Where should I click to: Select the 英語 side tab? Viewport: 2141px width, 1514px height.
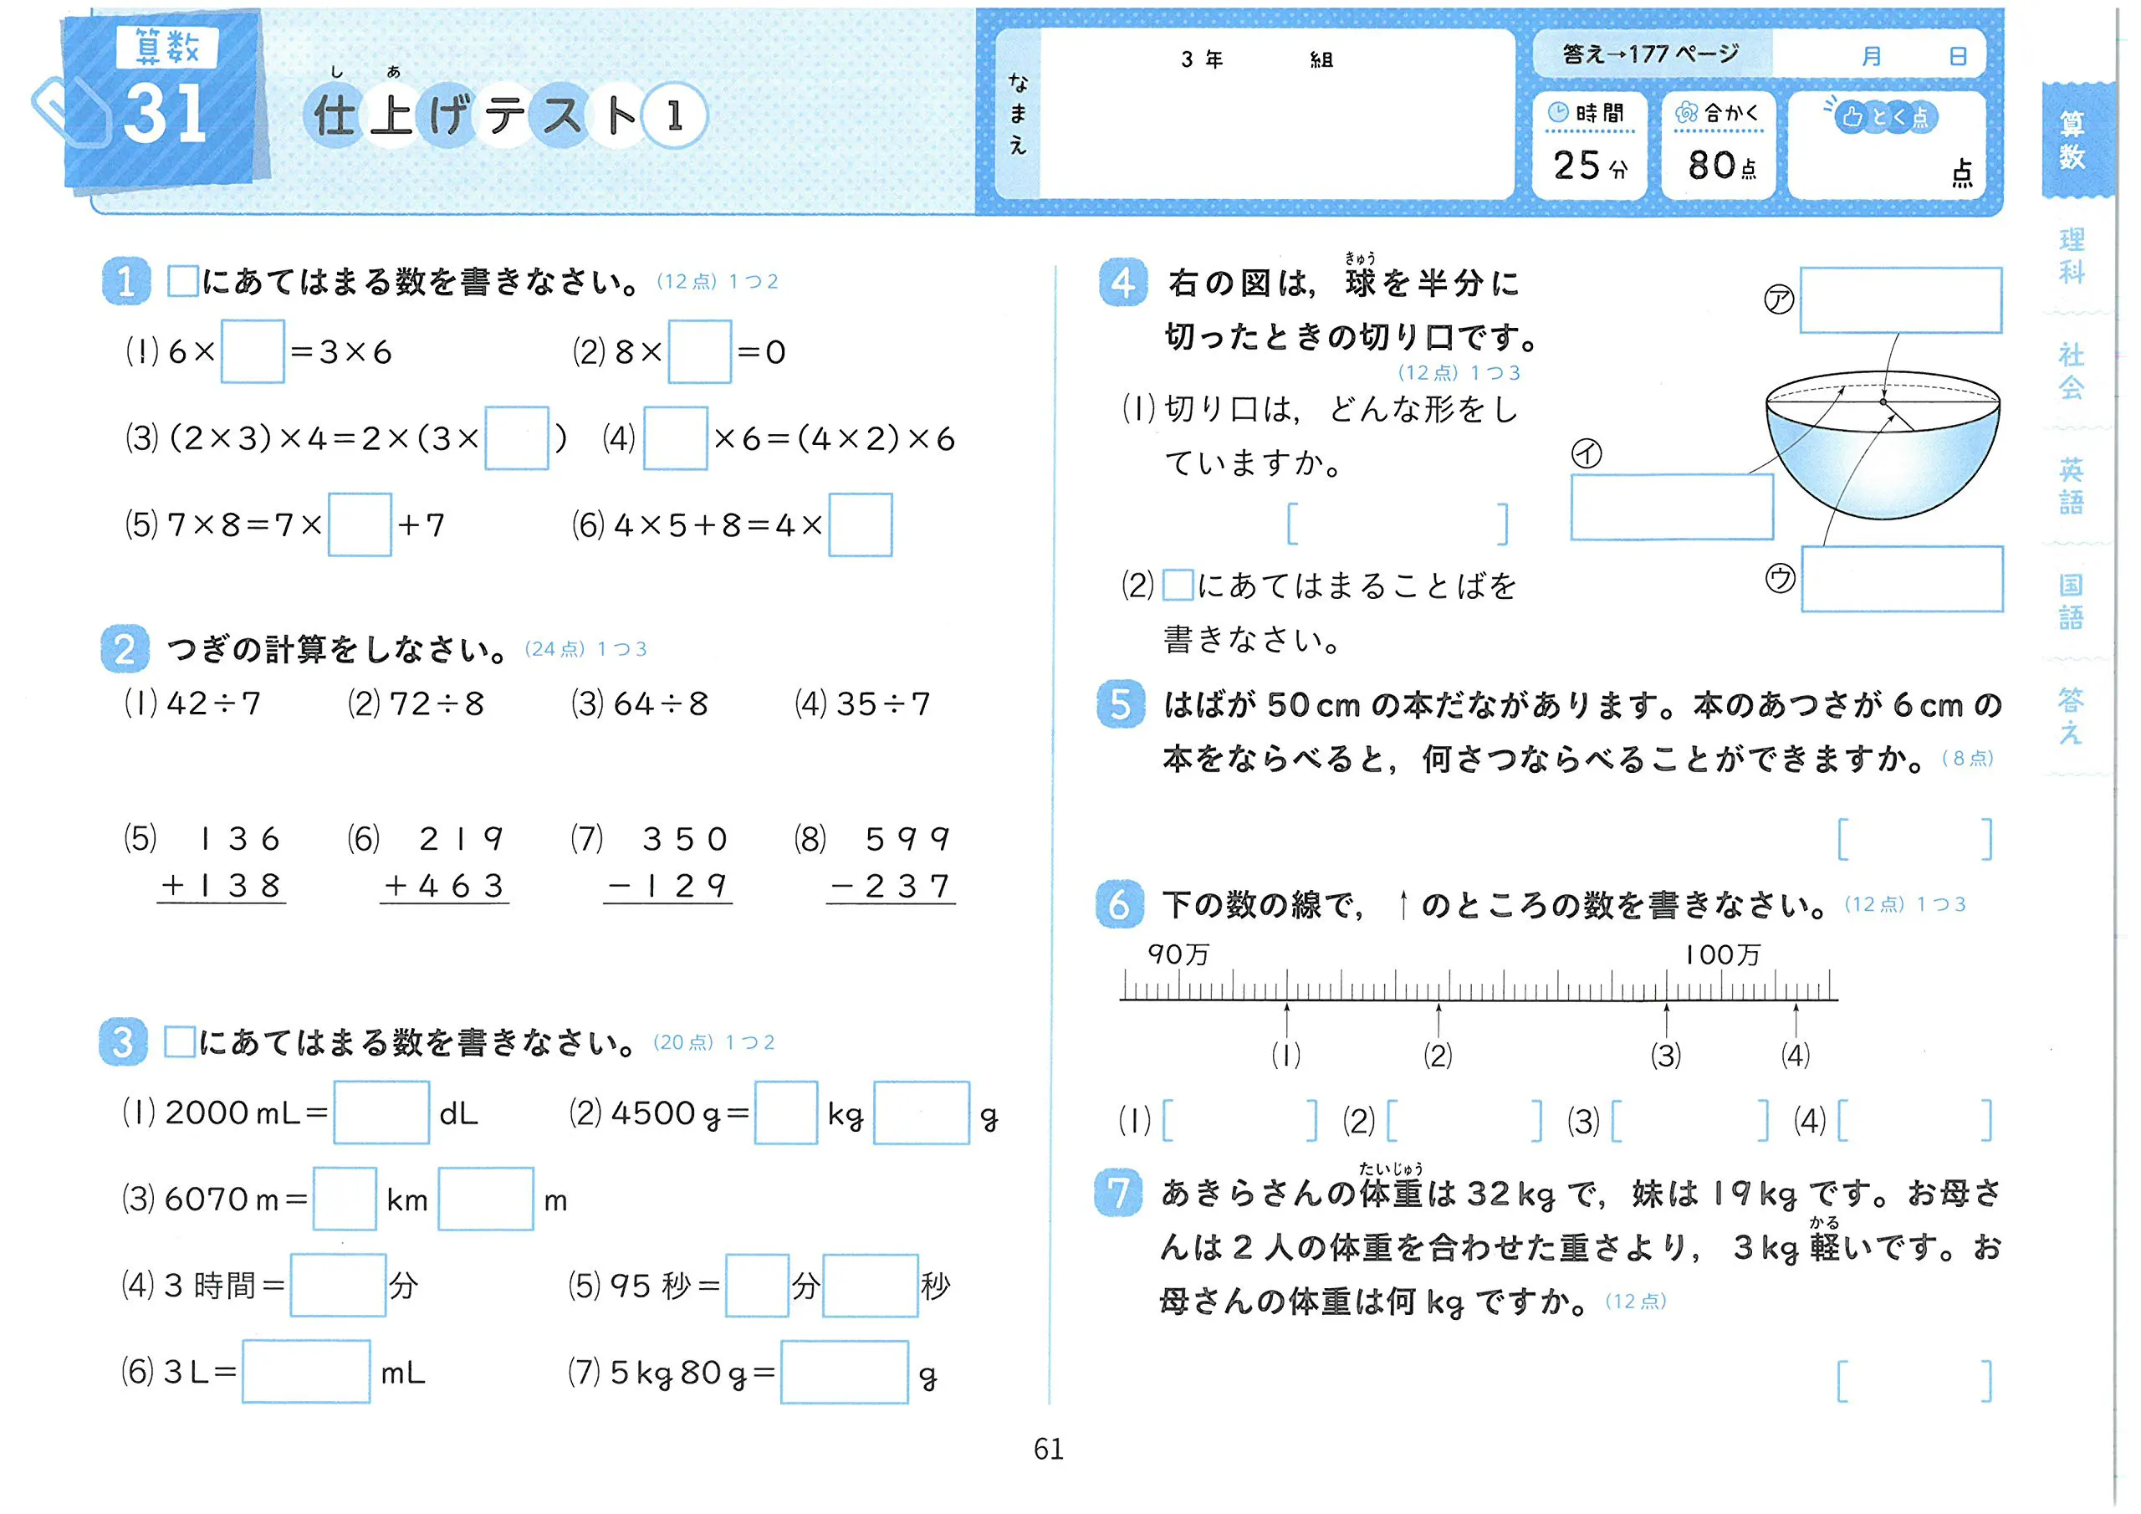click(x=2071, y=486)
